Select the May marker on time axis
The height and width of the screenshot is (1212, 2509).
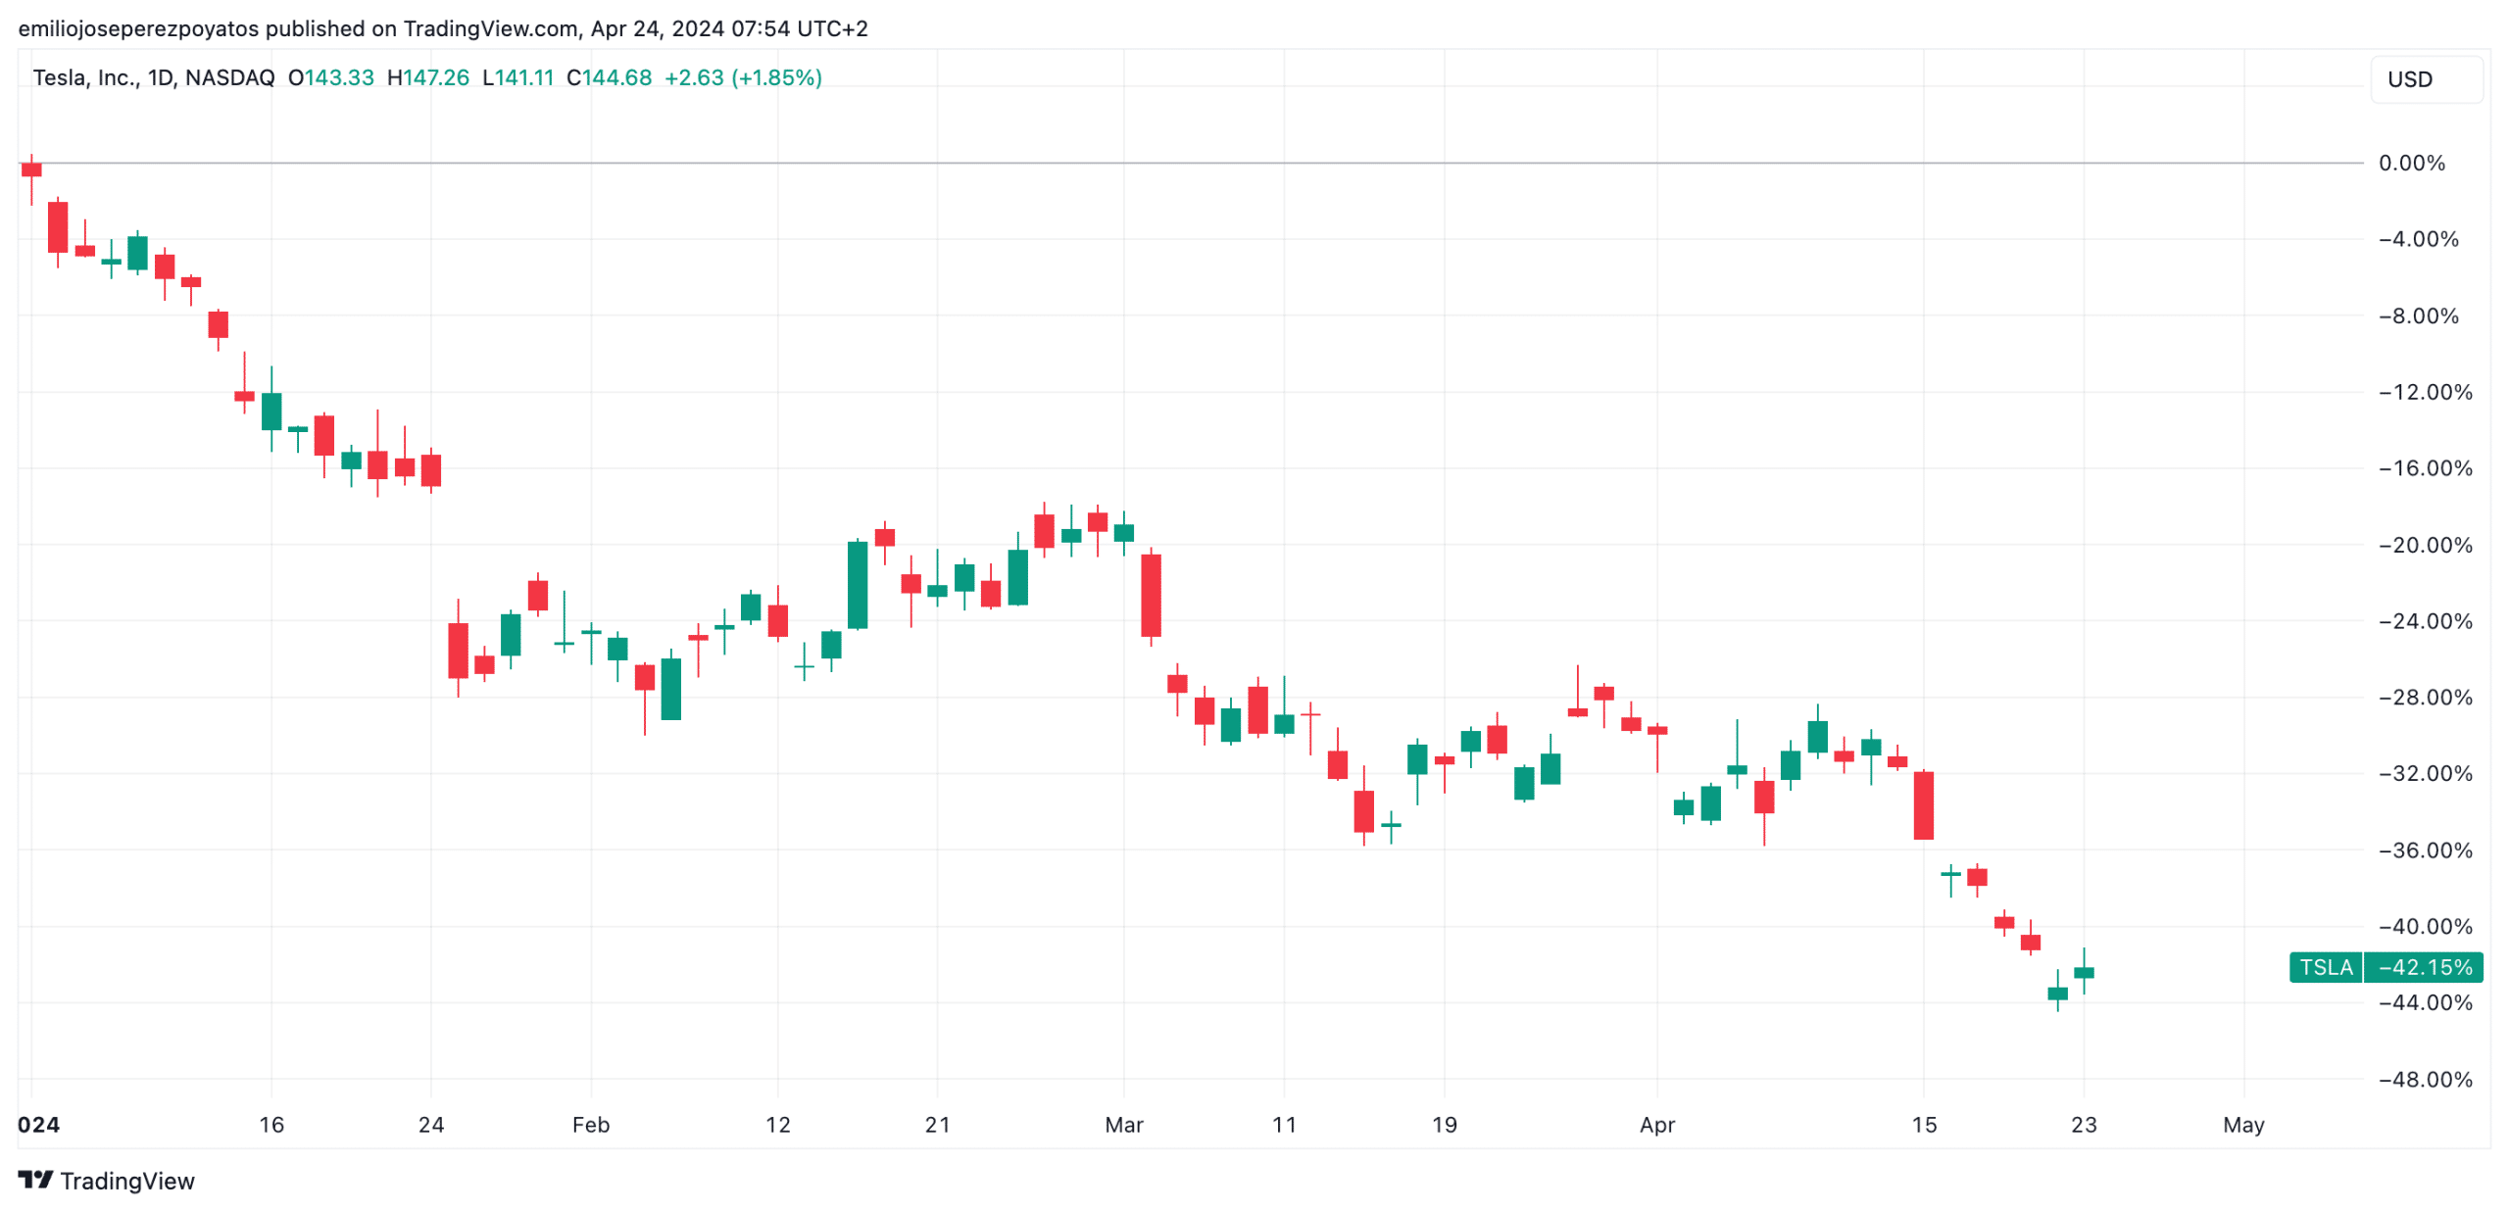(x=2242, y=1124)
